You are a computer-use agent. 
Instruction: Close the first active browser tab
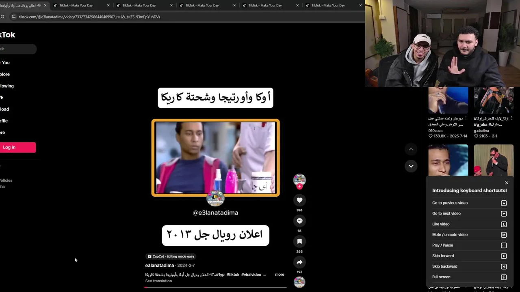click(45, 5)
